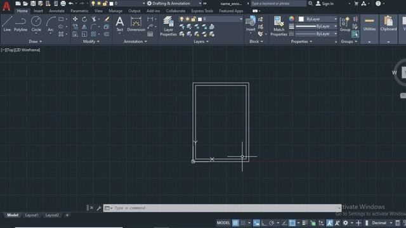Save the drawing with the disk icon
Image resolution: width=406 pixels, height=228 pixels.
pos(33,4)
